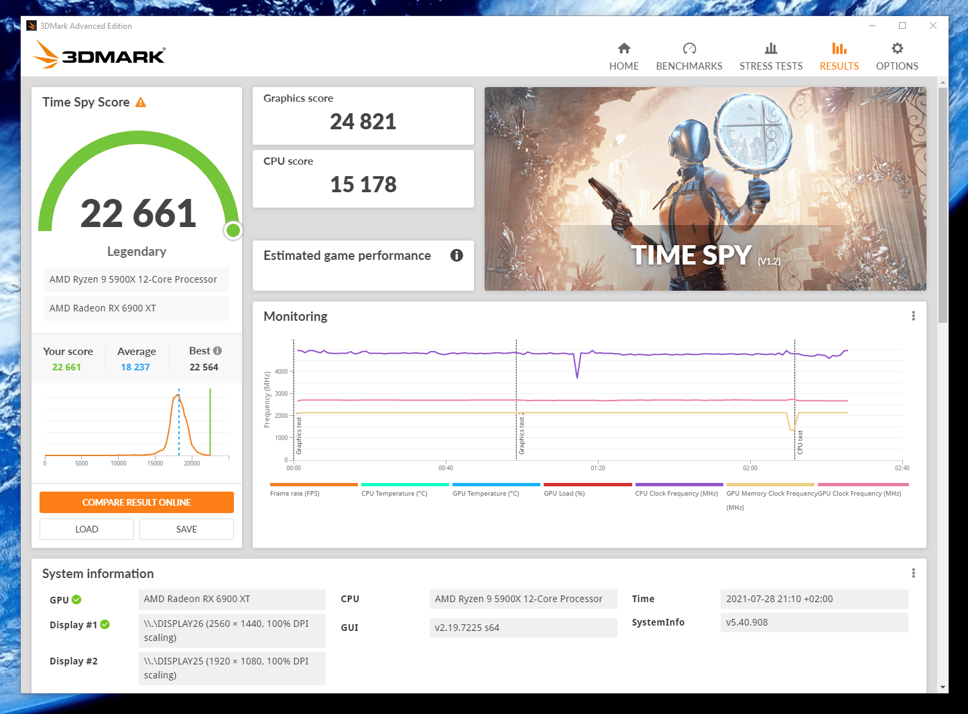
Task: Open the HOME tab
Action: click(x=624, y=56)
